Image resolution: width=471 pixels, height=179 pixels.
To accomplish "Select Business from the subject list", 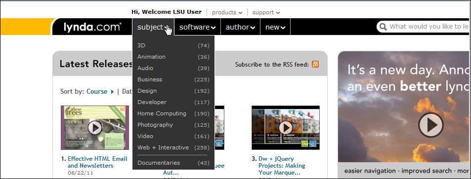I will coord(173,80).
